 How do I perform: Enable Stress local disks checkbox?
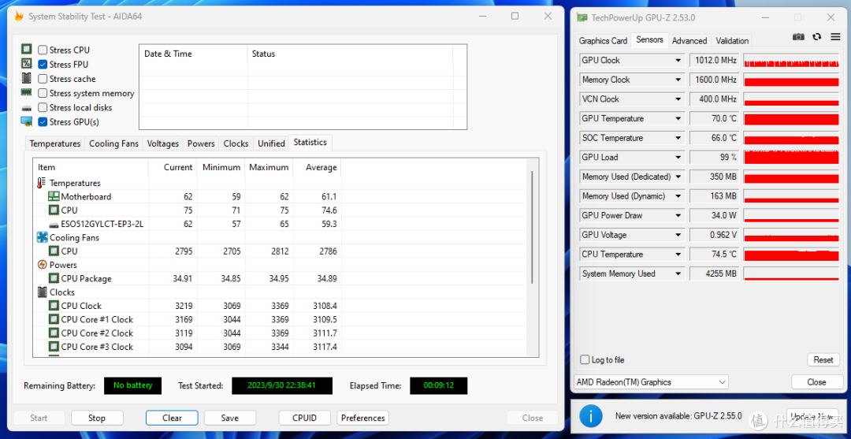pos(43,107)
